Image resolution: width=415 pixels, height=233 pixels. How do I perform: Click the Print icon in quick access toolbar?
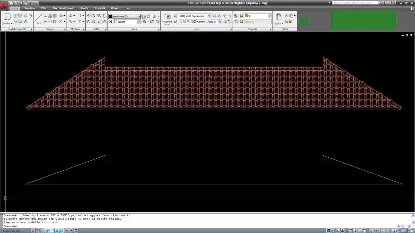26,3
